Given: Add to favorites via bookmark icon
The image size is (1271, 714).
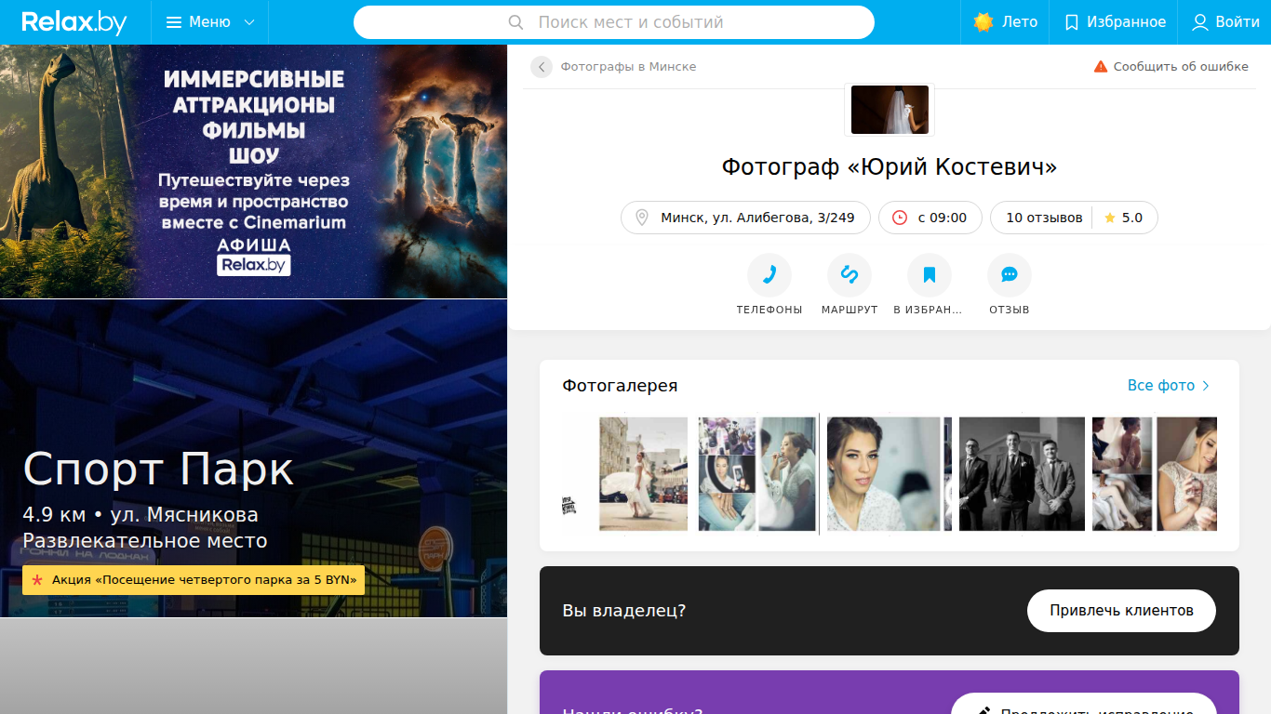Looking at the screenshot, I should pos(930,275).
